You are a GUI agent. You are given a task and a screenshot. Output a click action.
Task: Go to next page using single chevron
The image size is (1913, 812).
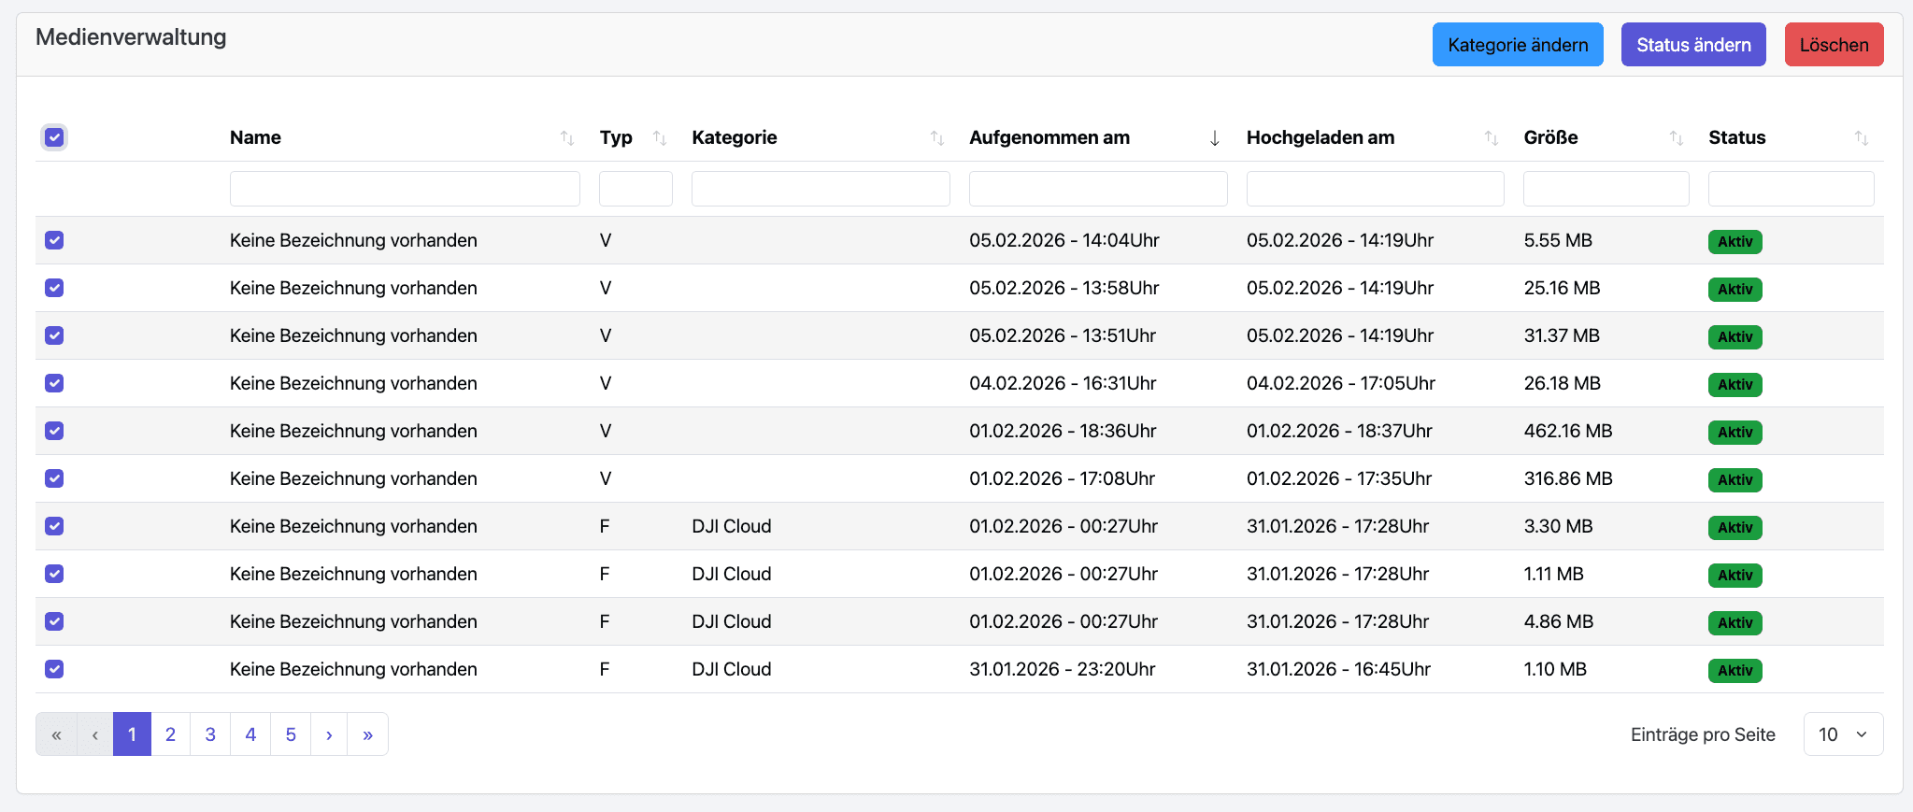pyautogui.click(x=329, y=734)
